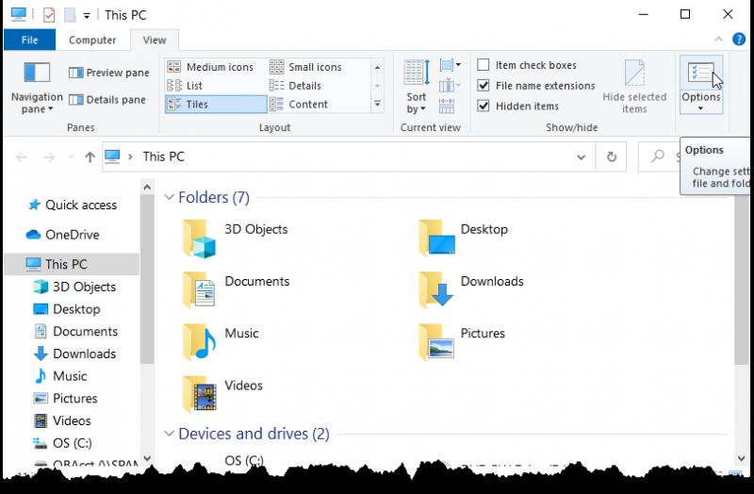Expand the layout gallery More arrow
The height and width of the screenshot is (494, 754).
[x=378, y=104]
